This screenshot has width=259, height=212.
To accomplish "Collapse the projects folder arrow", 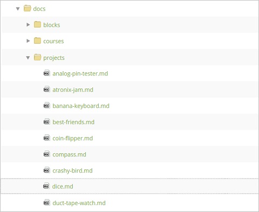I will coord(28,58).
